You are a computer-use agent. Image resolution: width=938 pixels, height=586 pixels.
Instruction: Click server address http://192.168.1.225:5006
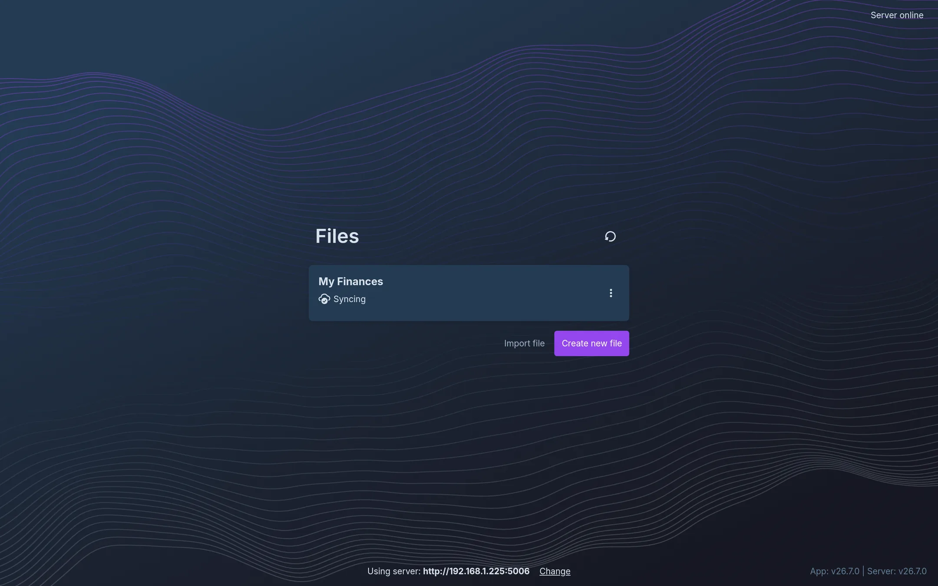click(476, 571)
